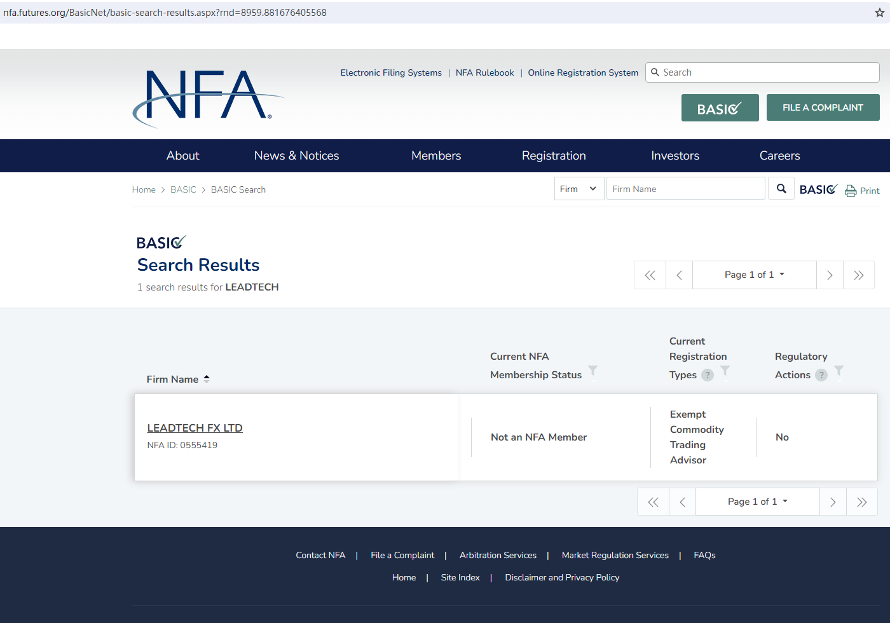The width and height of the screenshot is (890, 623).
Task: Click the Firm Name input field
Action: coord(685,189)
